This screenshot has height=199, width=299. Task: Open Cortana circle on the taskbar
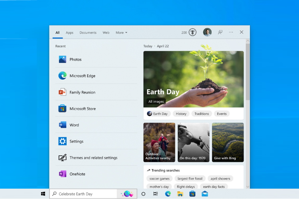[x=144, y=194]
